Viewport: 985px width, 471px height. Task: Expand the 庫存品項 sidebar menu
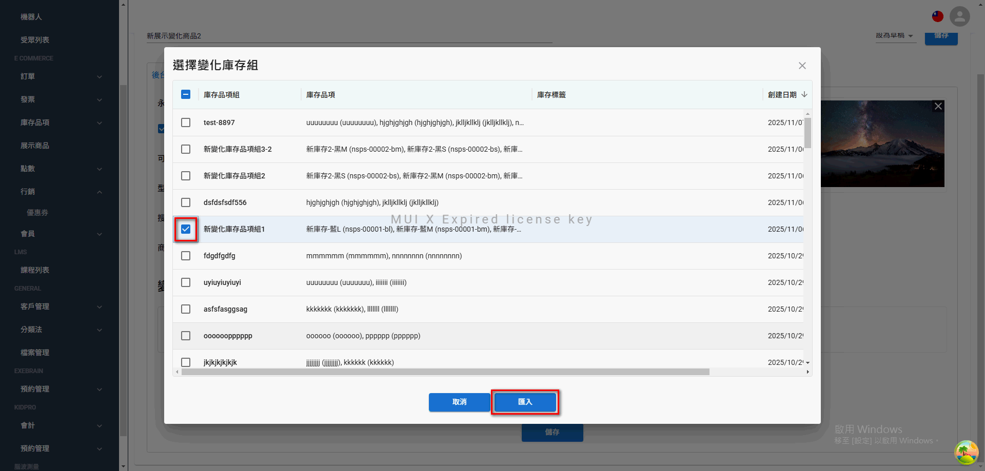tap(60, 122)
